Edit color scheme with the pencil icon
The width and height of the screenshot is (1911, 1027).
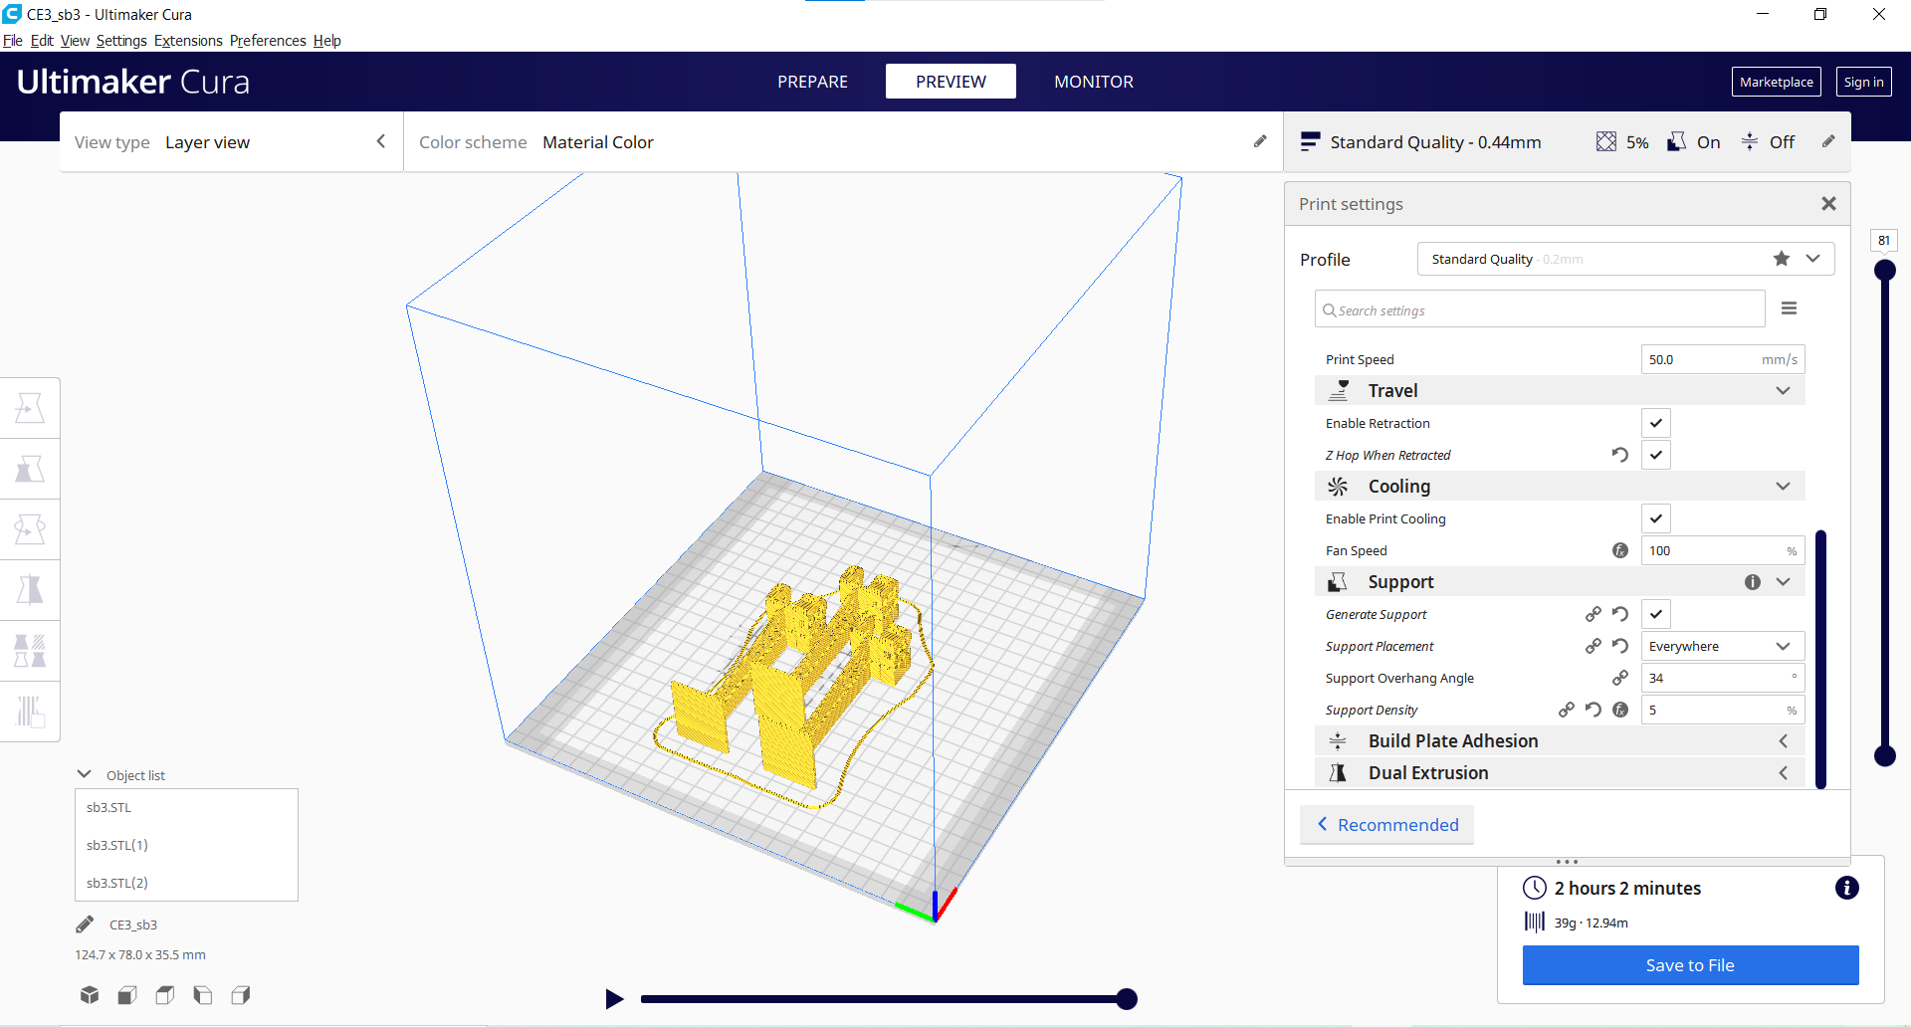[x=1260, y=141]
